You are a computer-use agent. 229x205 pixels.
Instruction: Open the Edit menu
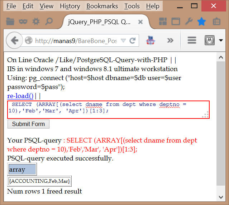click(x=28, y=6)
